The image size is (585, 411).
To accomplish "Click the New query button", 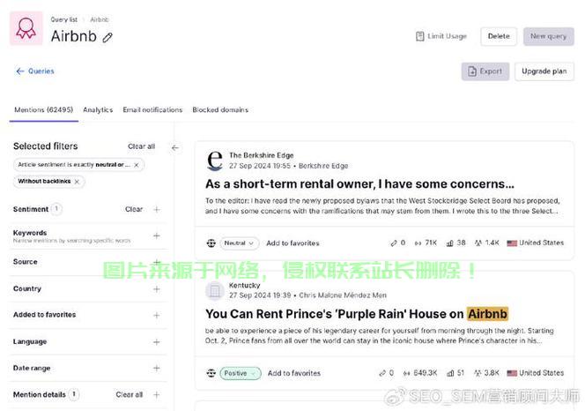I will (548, 36).
